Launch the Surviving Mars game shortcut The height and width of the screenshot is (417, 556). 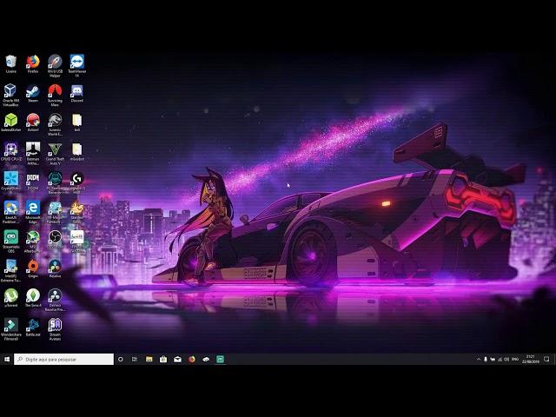click(55, 95)
